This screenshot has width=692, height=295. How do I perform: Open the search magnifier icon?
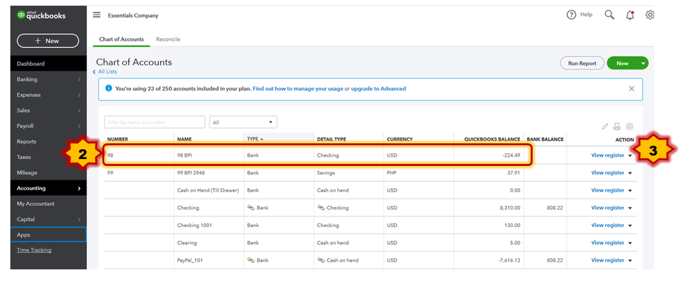tap(609, 15)
